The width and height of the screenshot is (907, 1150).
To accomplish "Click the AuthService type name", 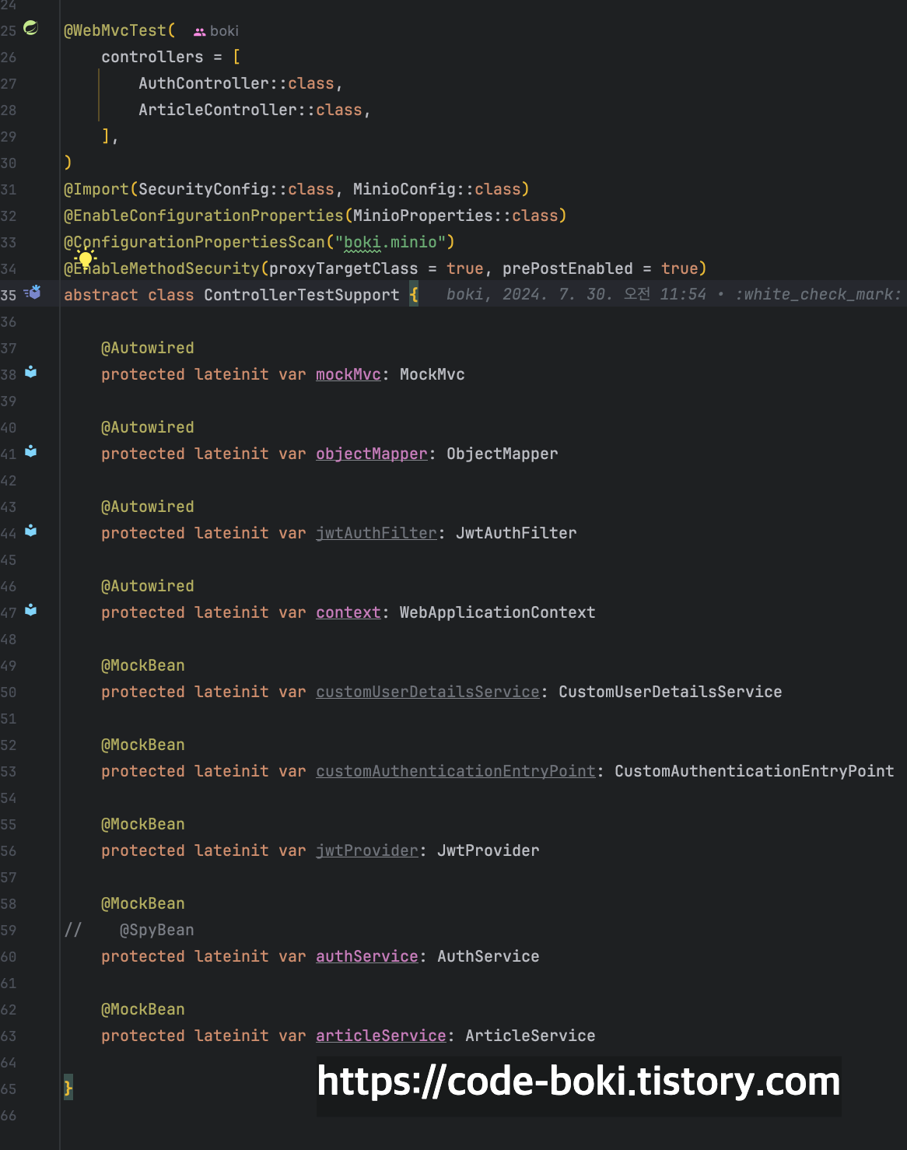I will pyautogui.click(x=489, y=956).
